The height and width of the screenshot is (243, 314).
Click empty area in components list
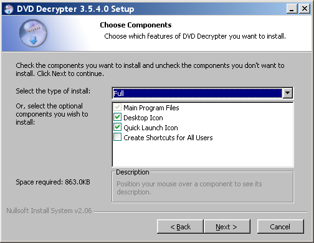pos(202,155)
